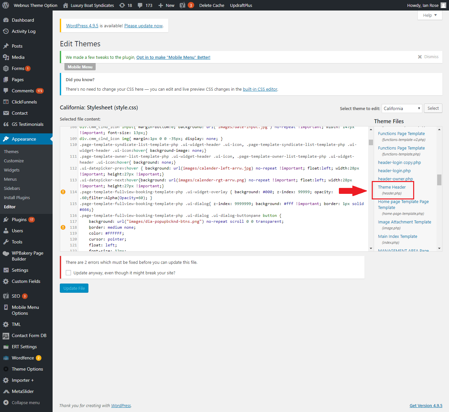Click warning icon on code line 118
Image resolution: width=449 pixels, height=412 pixels.
(x=63, y=227)
